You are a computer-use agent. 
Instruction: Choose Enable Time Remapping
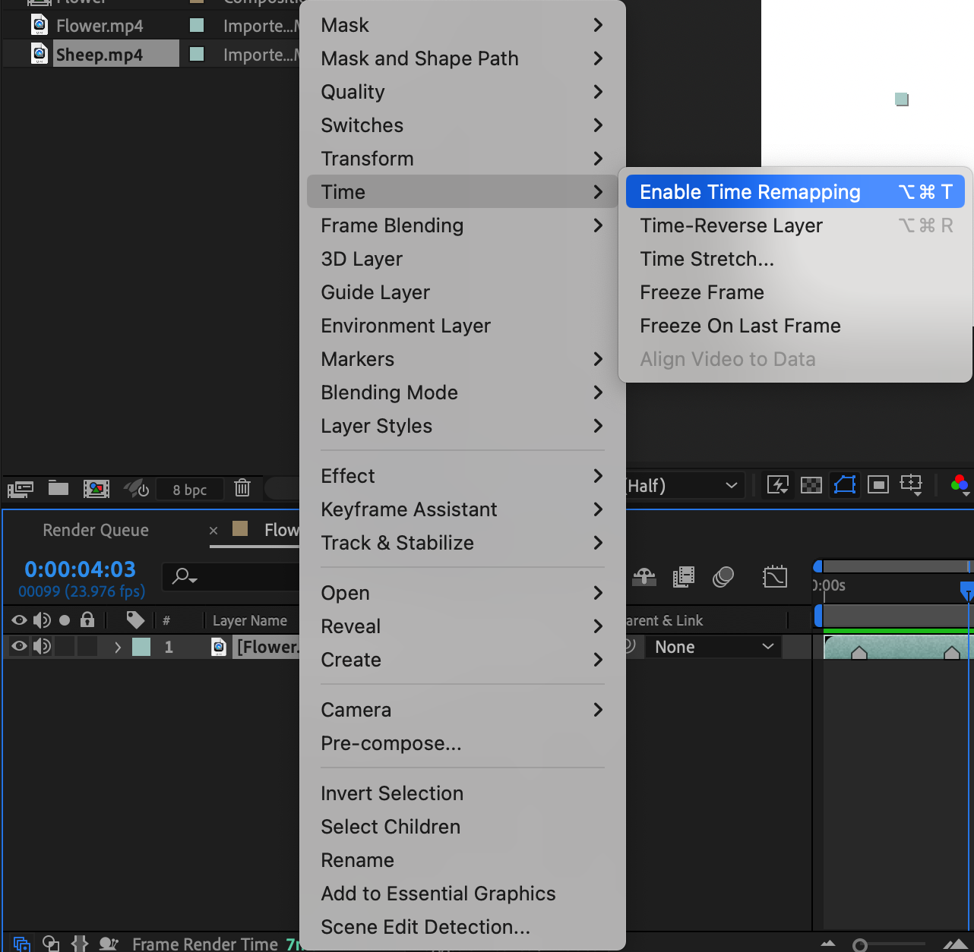click(795, 192)
